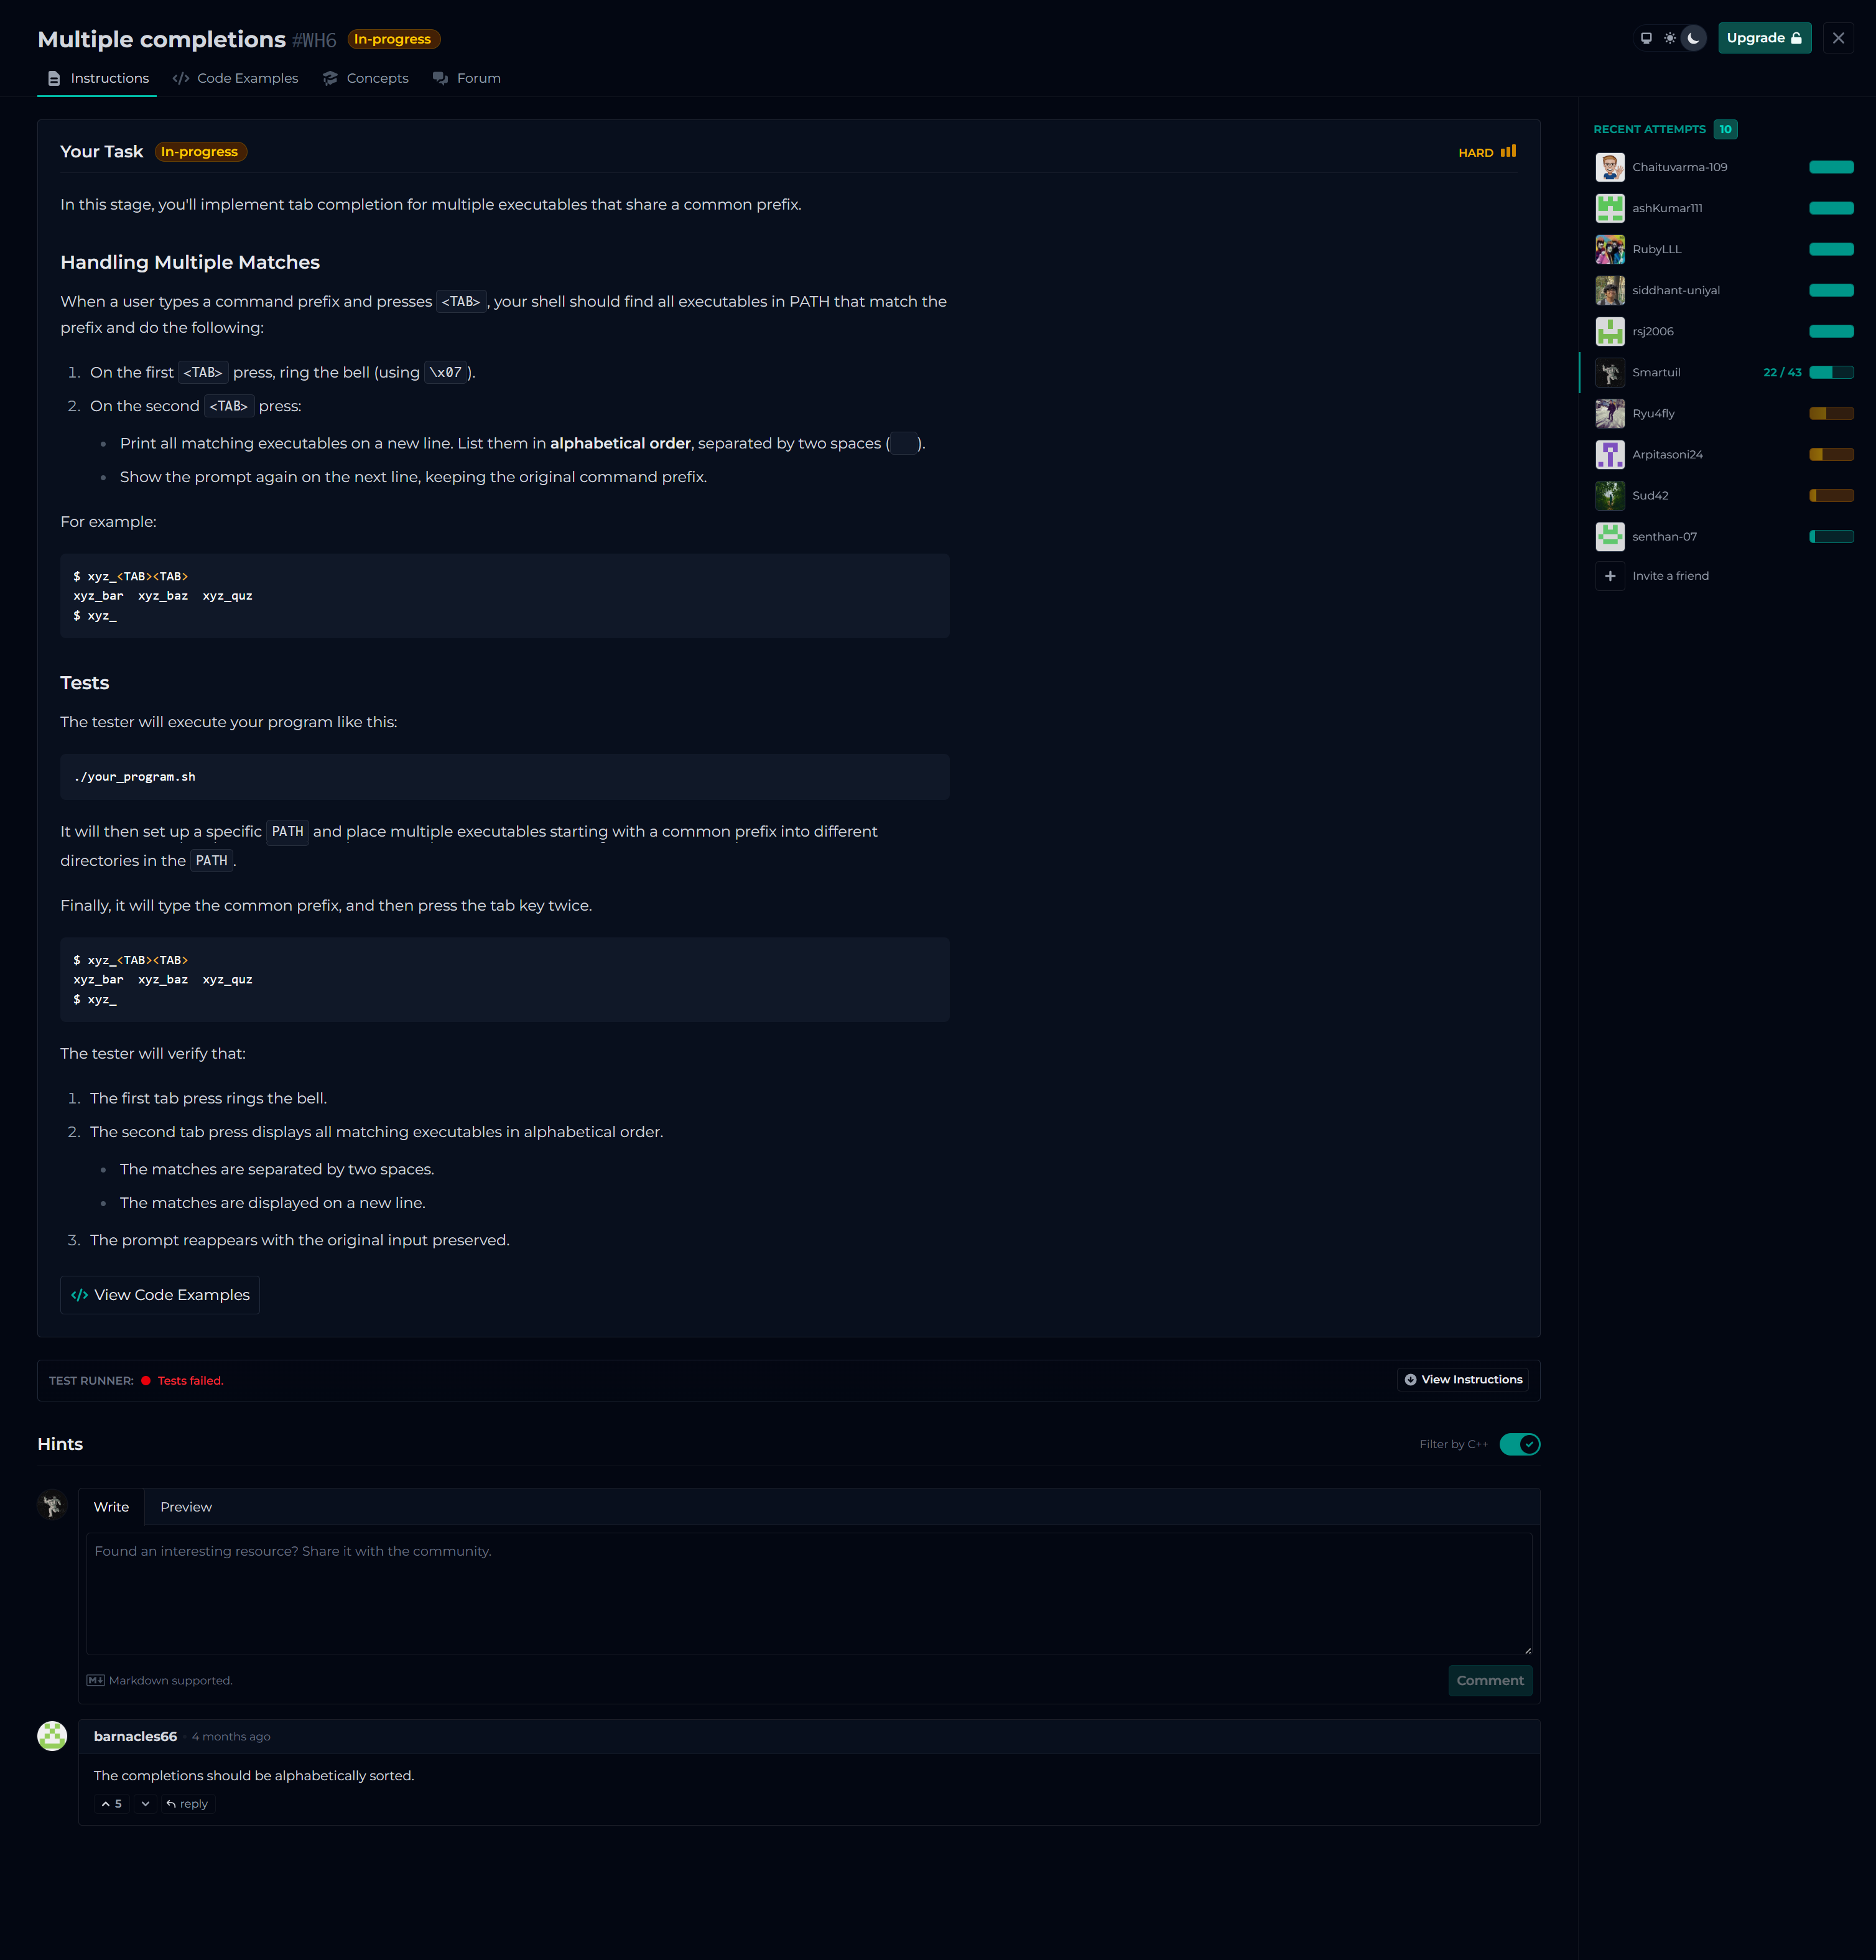
Task: Select the dark mode moon icon
Action: [1693, 38]
